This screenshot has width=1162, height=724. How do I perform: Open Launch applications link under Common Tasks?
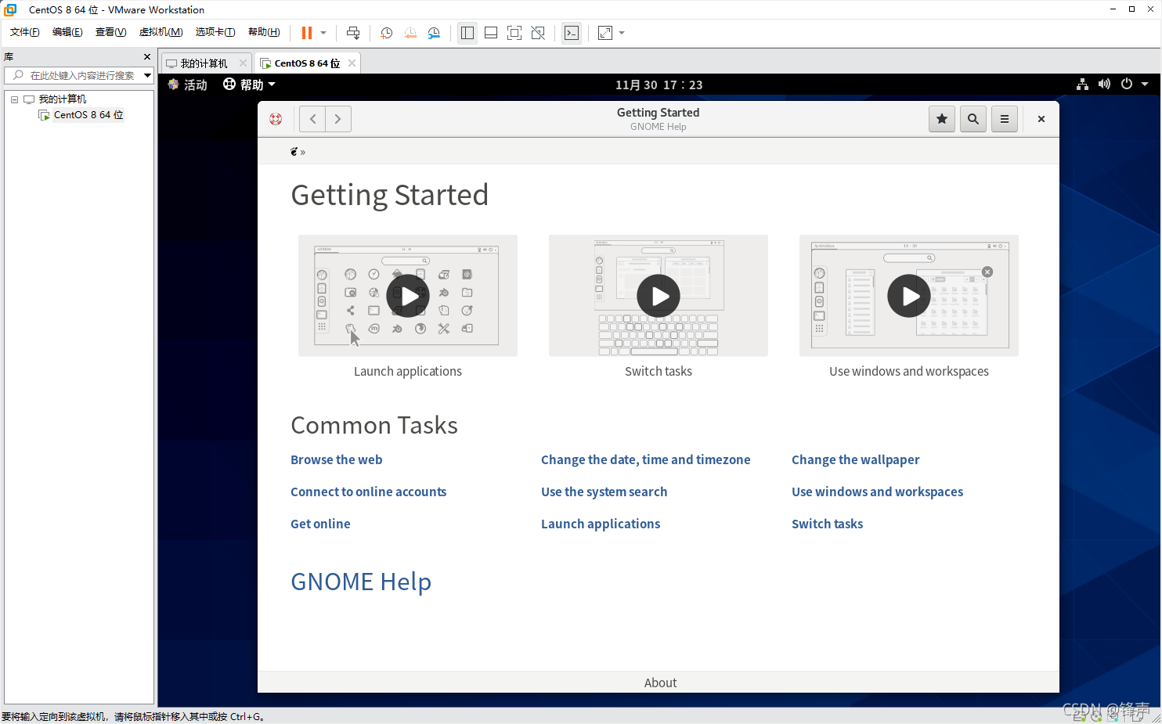pos(601,524)
